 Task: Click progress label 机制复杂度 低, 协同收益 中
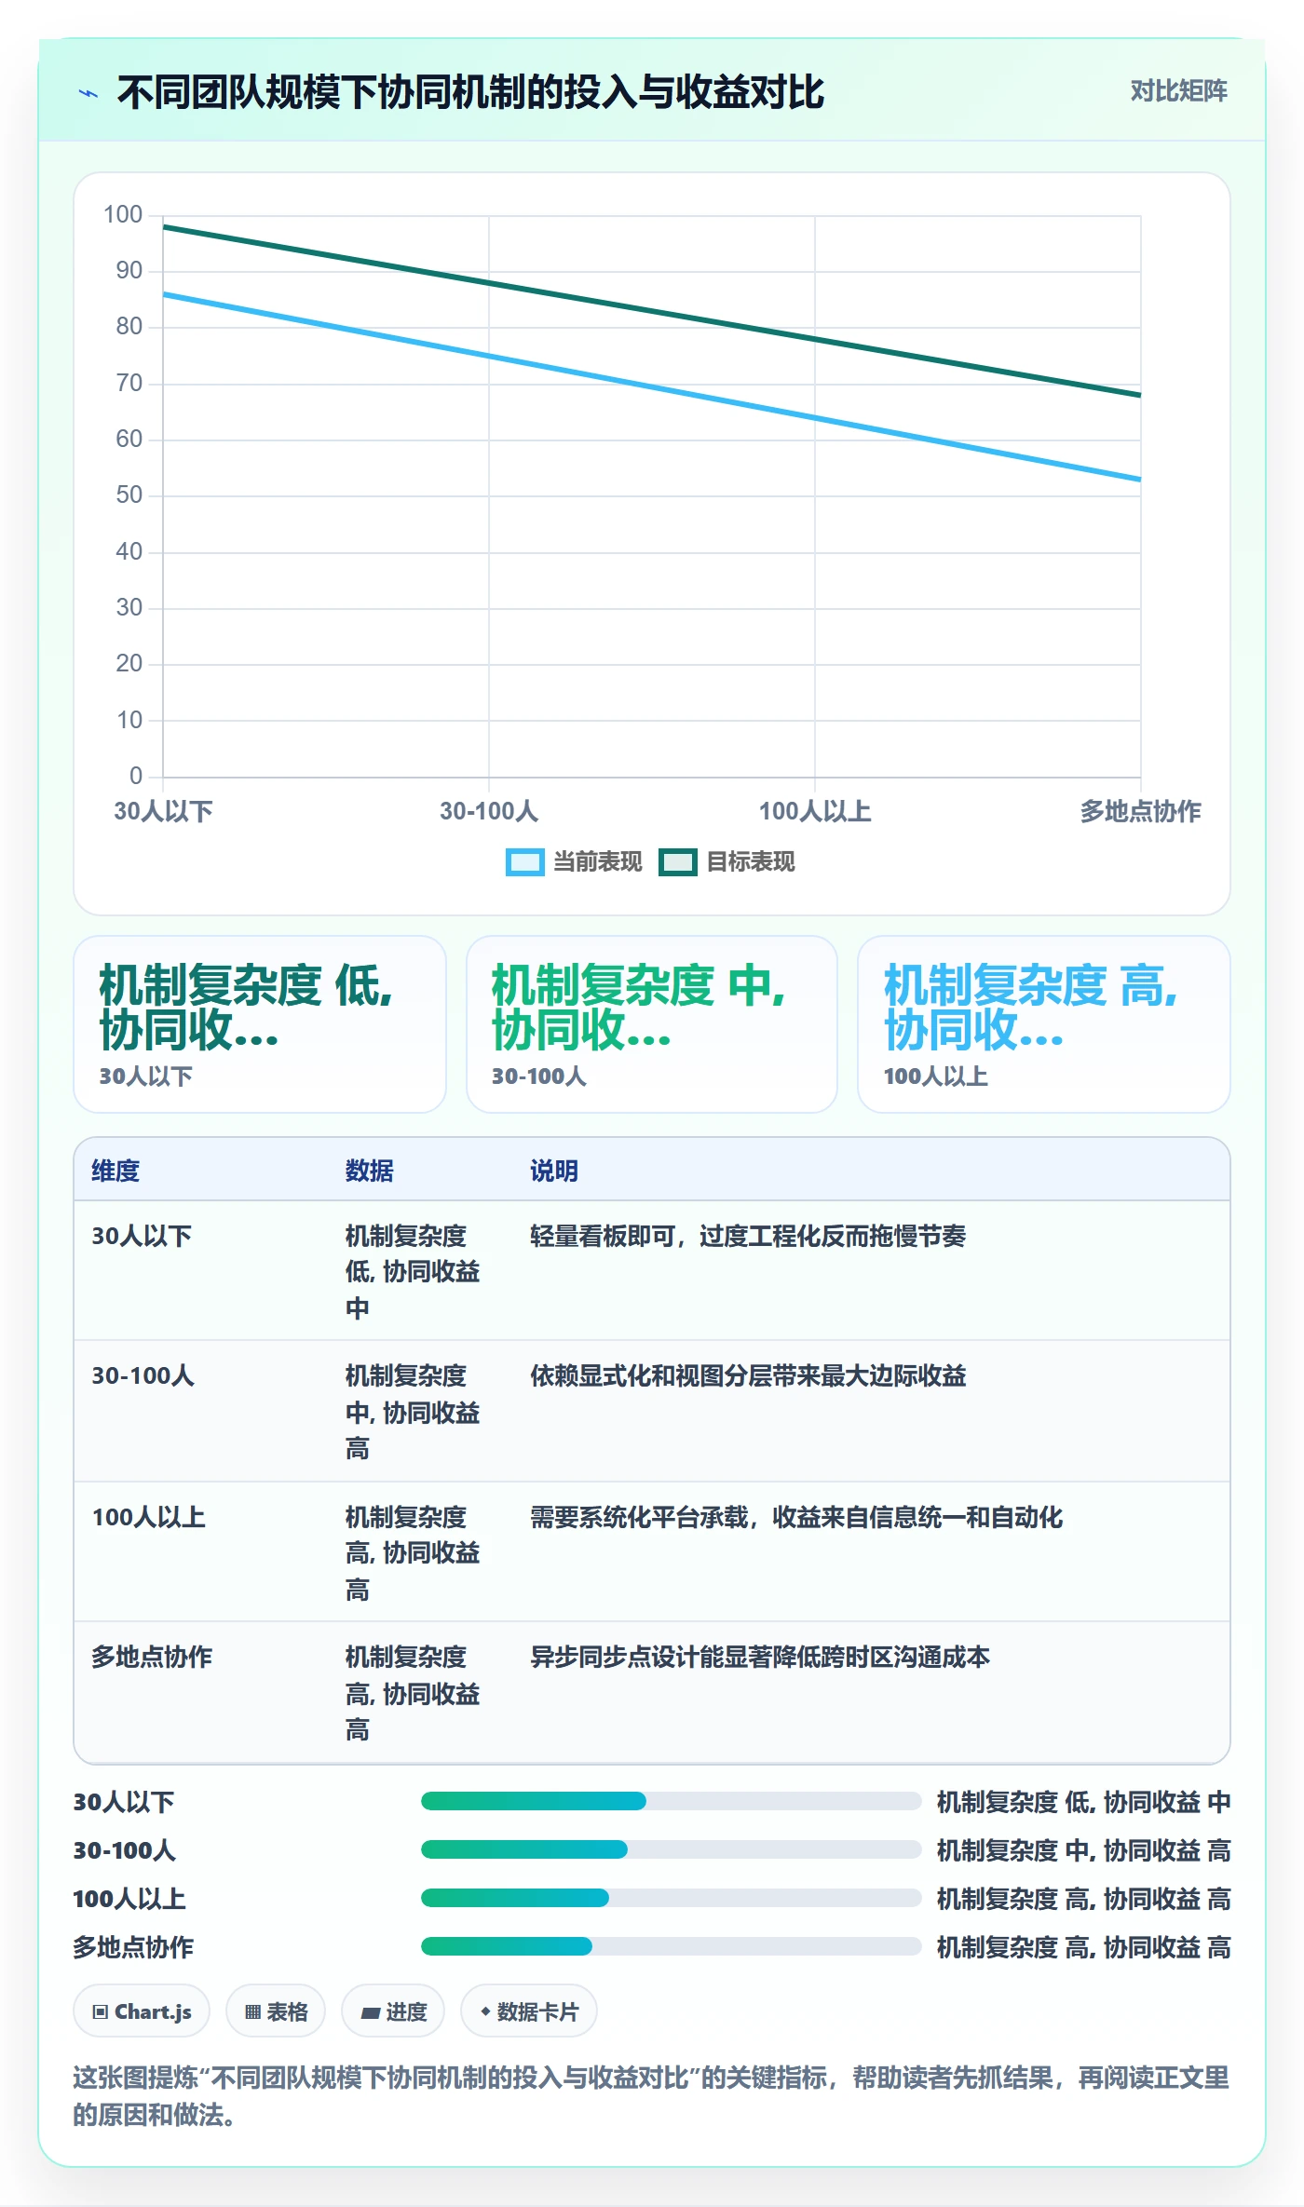click(x=1083, y=1802)
